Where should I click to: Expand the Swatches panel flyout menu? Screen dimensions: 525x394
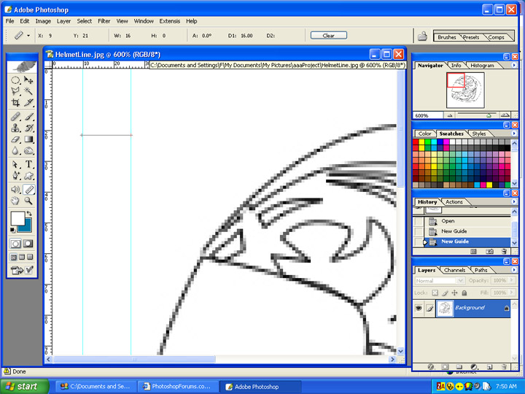click(513, 134)
